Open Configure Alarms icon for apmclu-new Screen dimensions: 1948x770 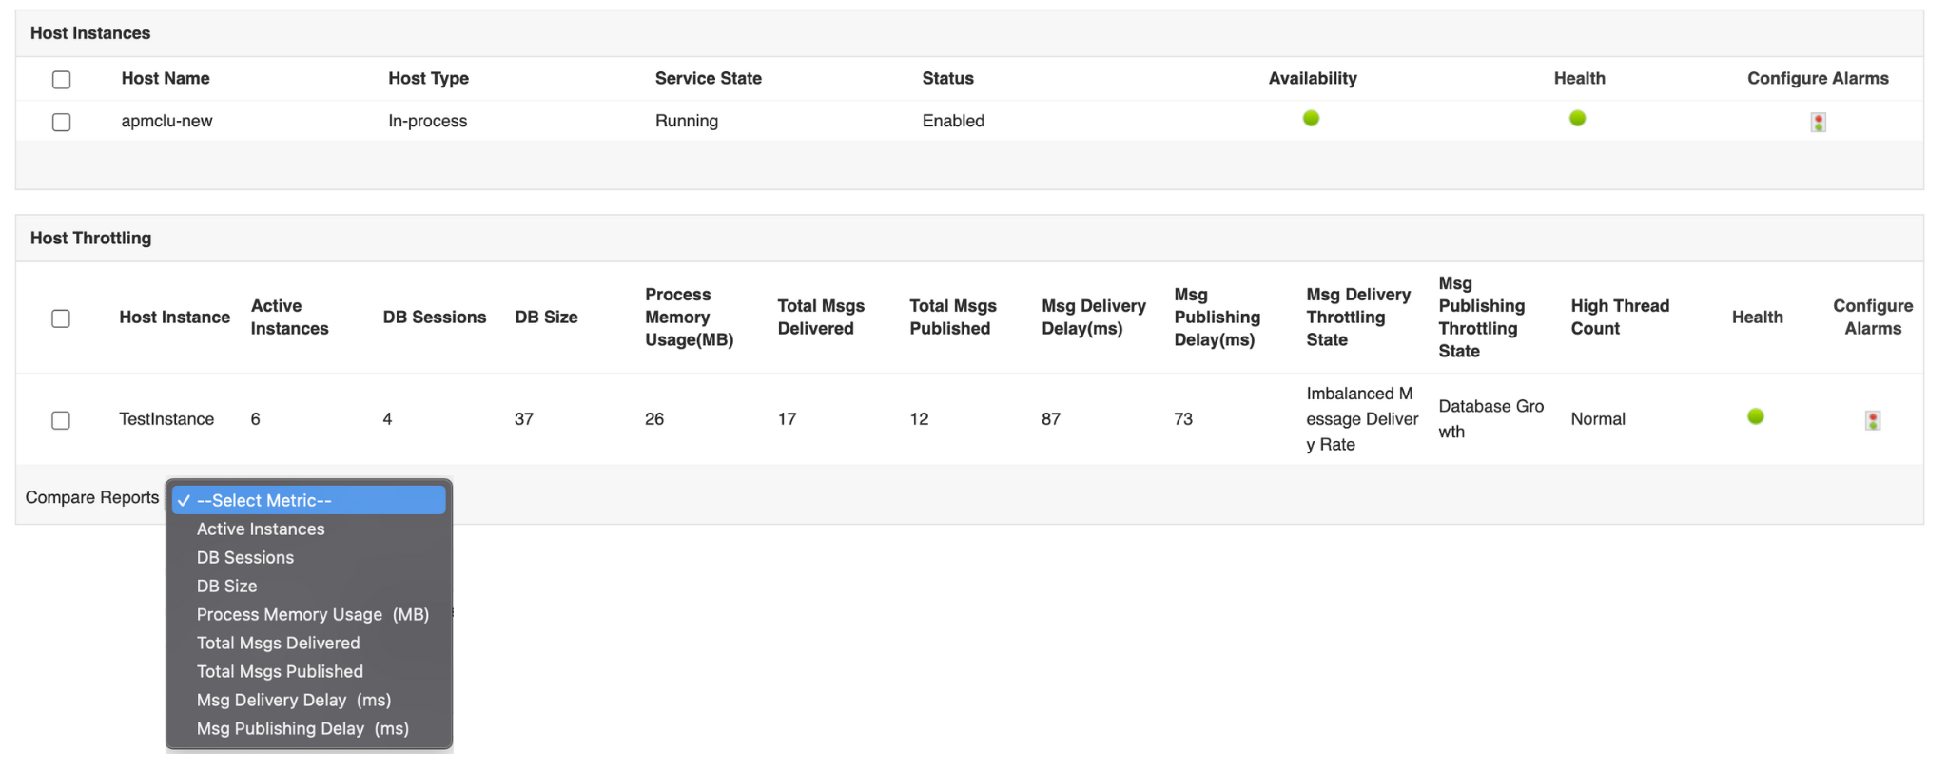click(x=1818, y=122)
